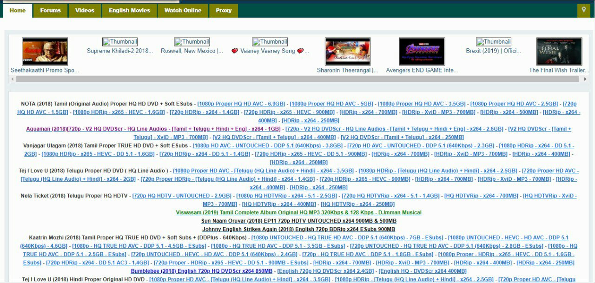Open the Proxy tab

coord(224,11)
